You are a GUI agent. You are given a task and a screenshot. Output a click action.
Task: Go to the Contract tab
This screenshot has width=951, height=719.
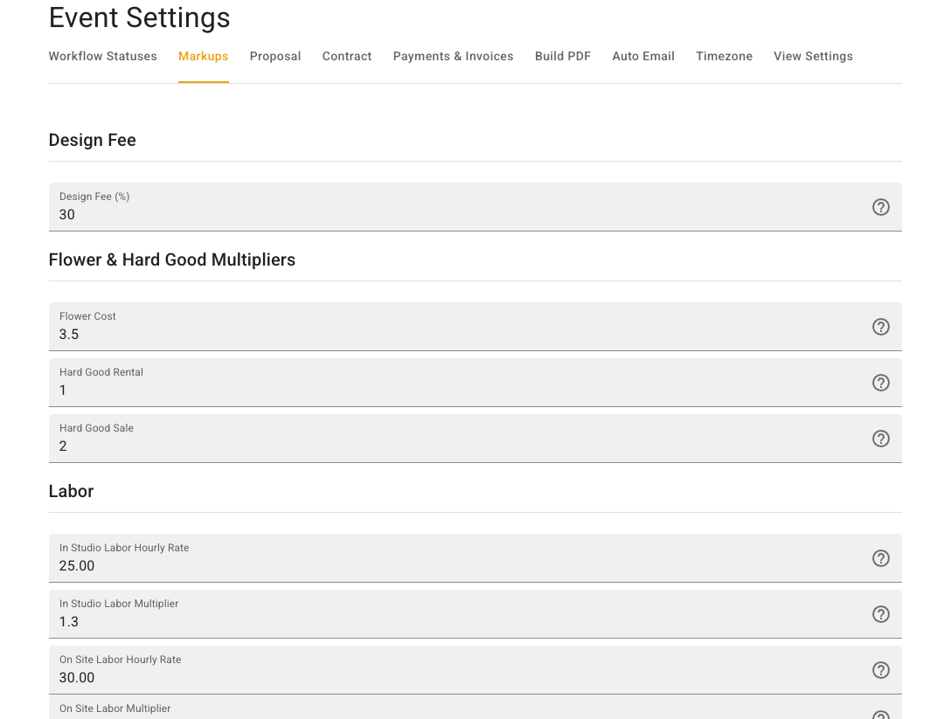point(347,57)
